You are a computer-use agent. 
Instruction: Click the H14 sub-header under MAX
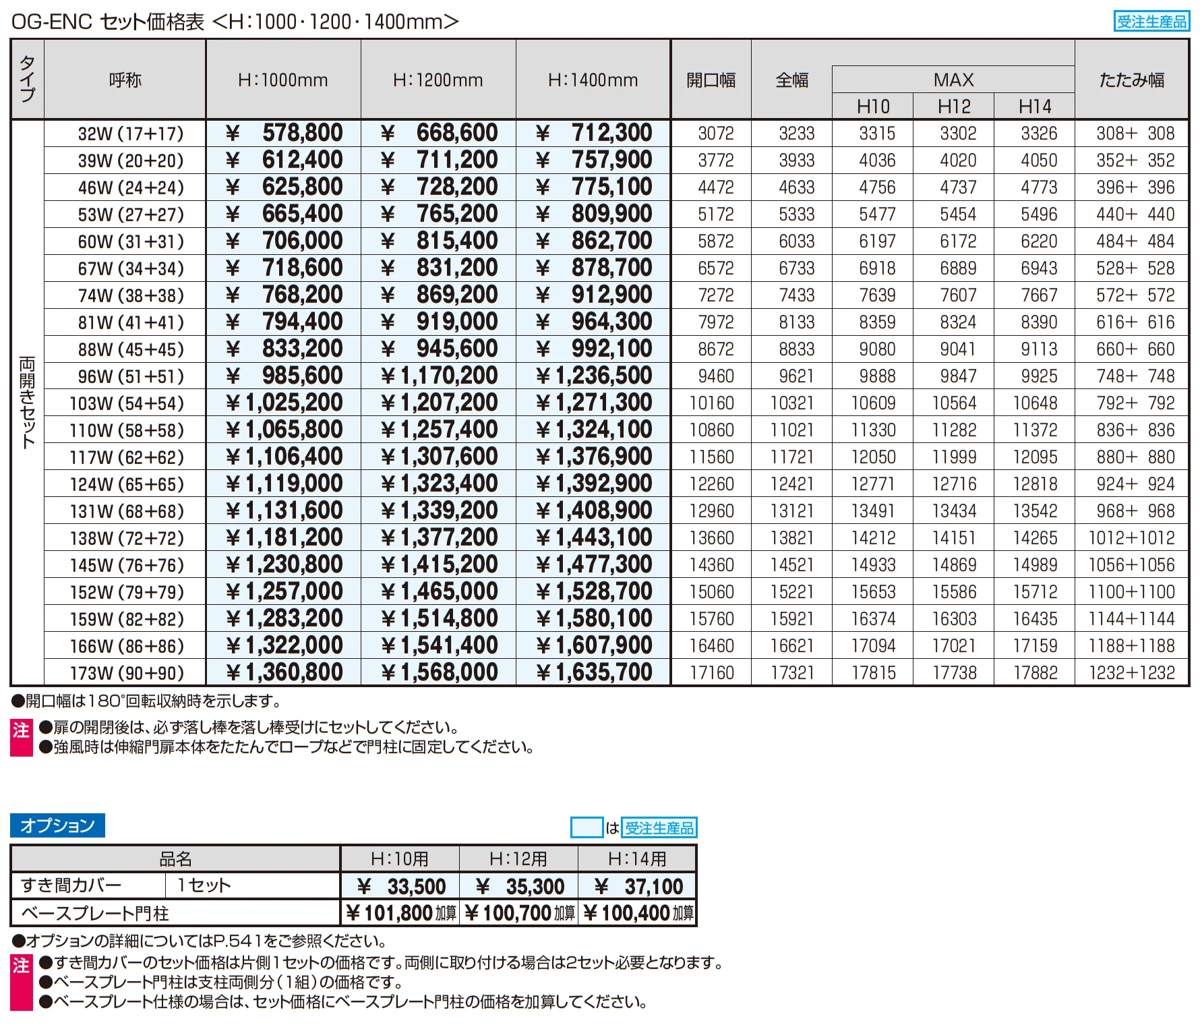(1035, 107)
